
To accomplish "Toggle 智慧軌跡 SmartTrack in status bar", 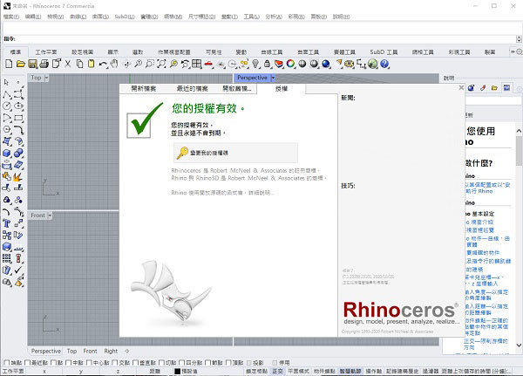I will [350, 372].
